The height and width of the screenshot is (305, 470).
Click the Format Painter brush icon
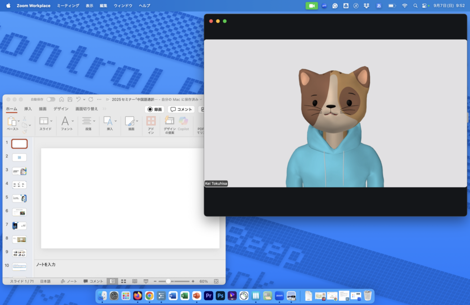24,132
